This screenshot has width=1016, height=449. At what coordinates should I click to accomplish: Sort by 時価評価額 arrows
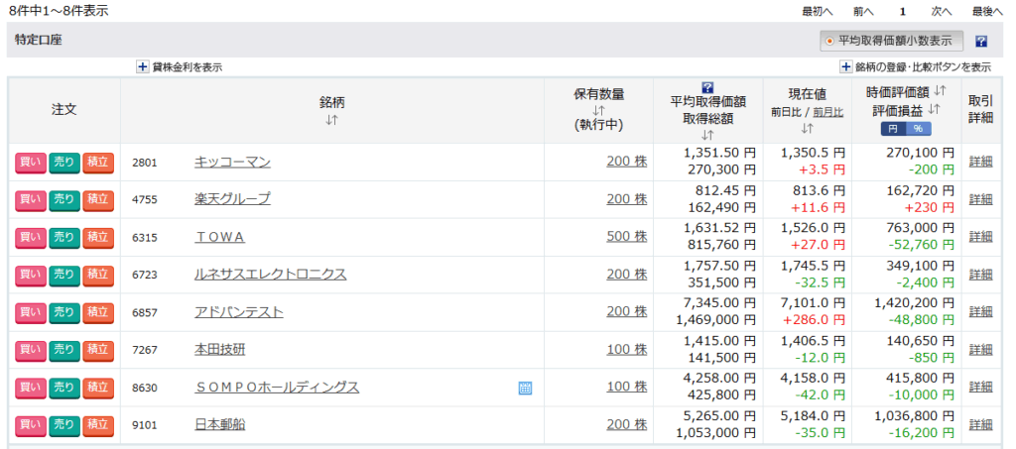[941, 90]
